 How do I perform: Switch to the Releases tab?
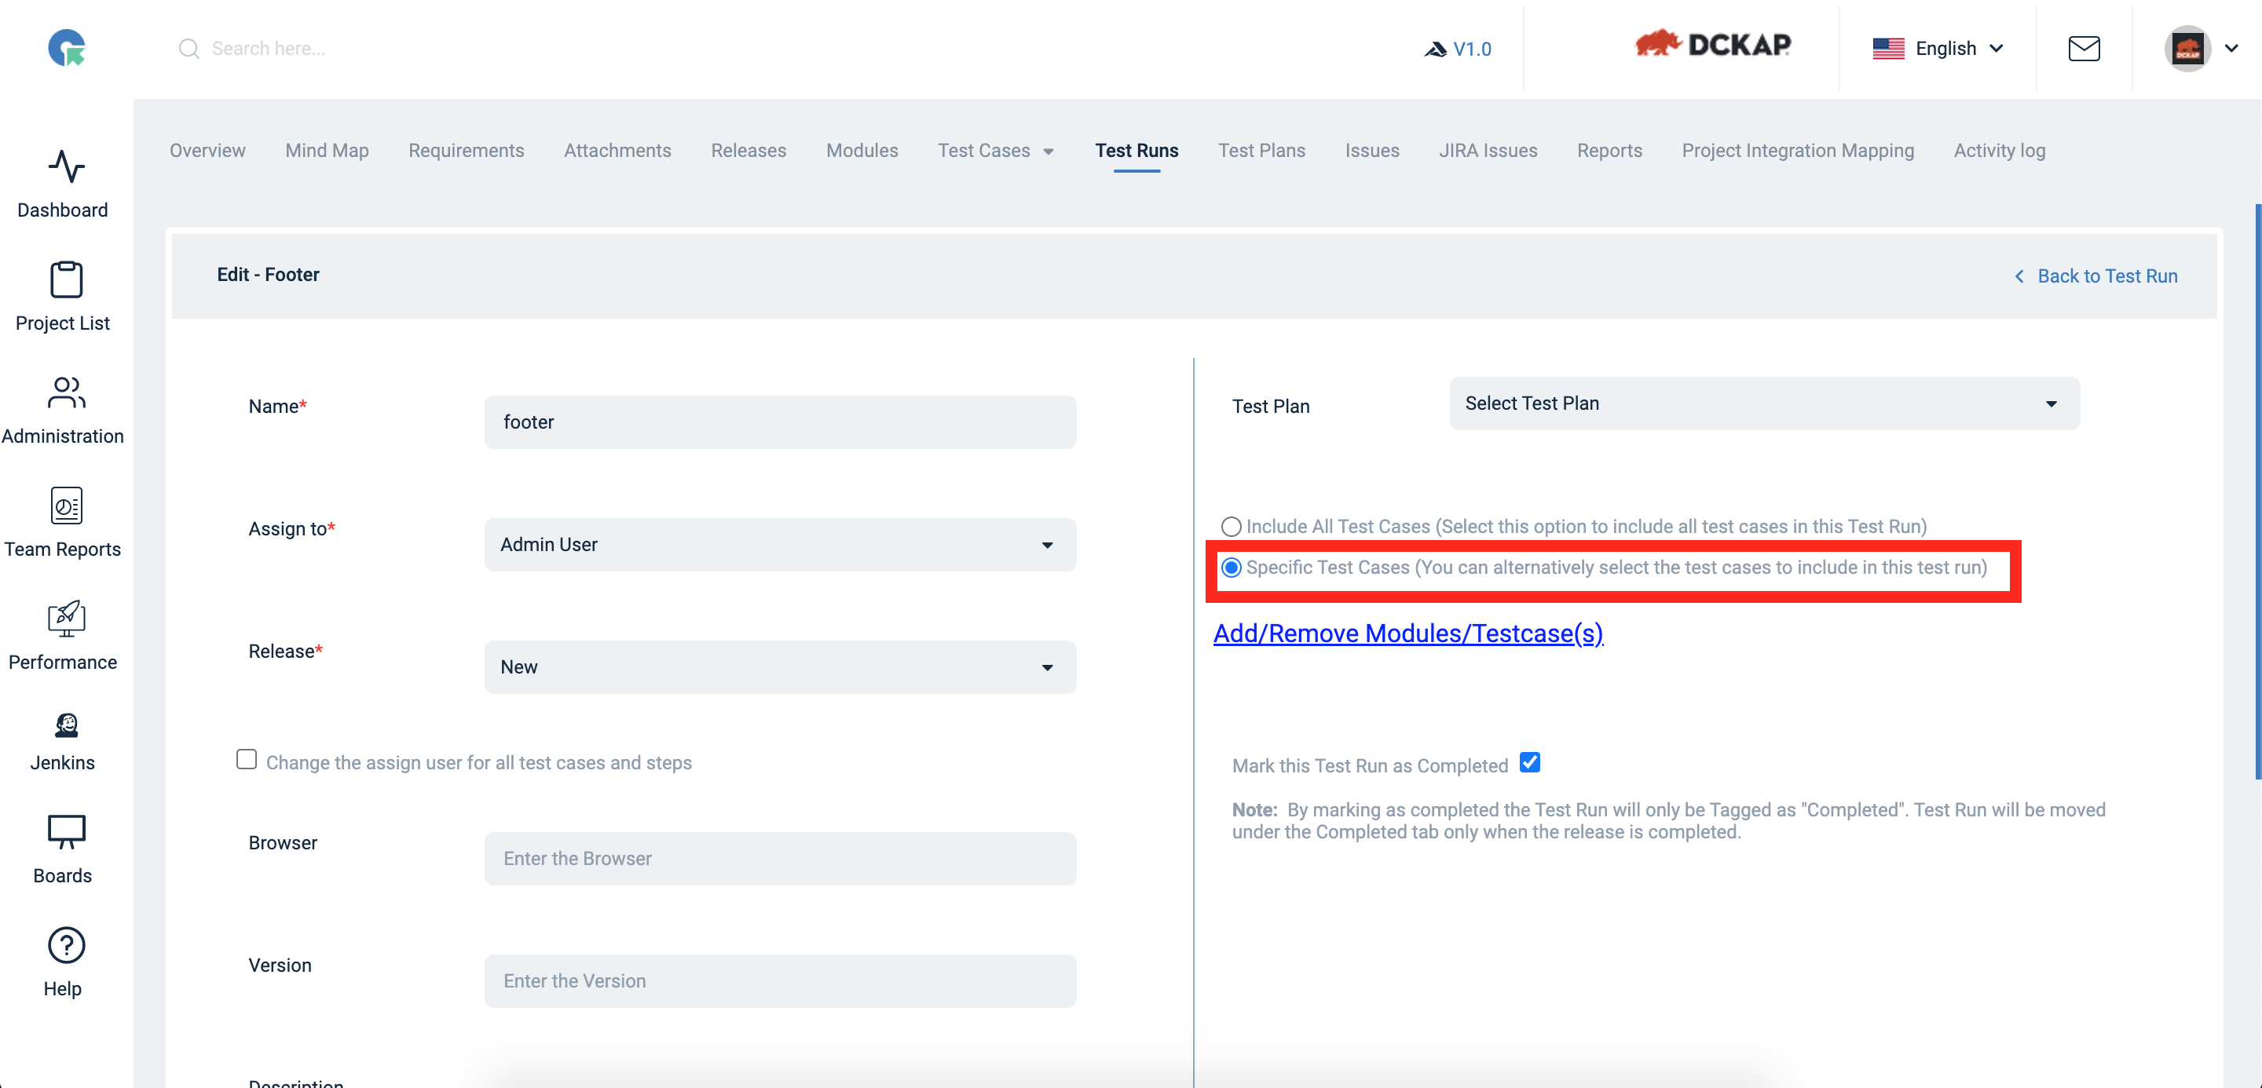749,151
